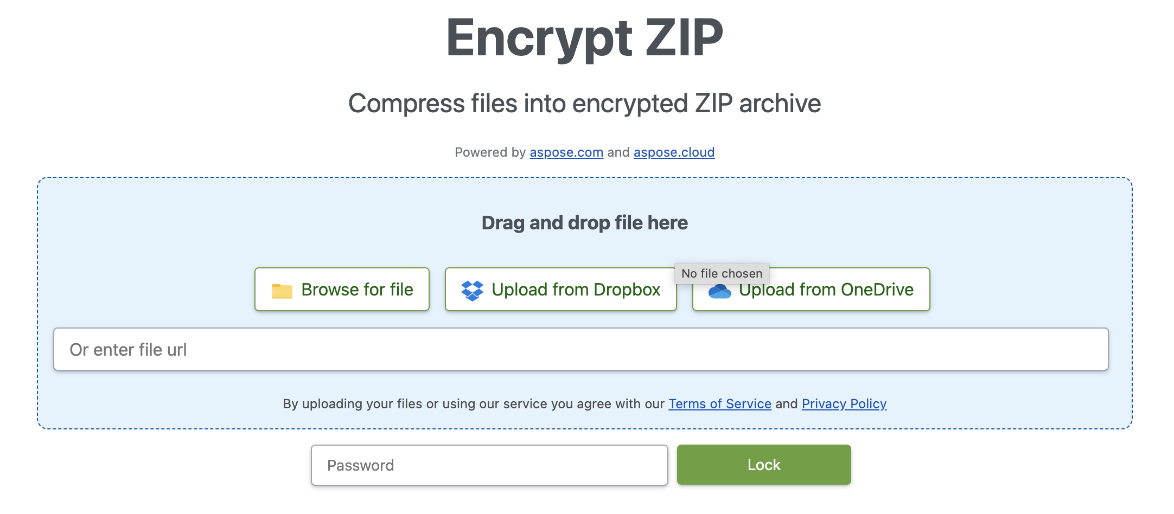
Task: Open the aspose.com link
Action: pos(566,152)
